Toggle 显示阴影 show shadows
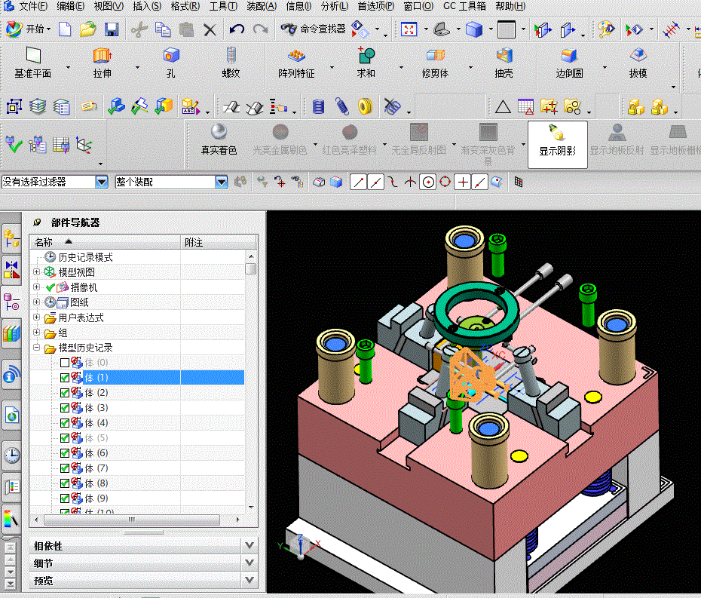Screen dimensions: 701x598 tap(558, 144)
